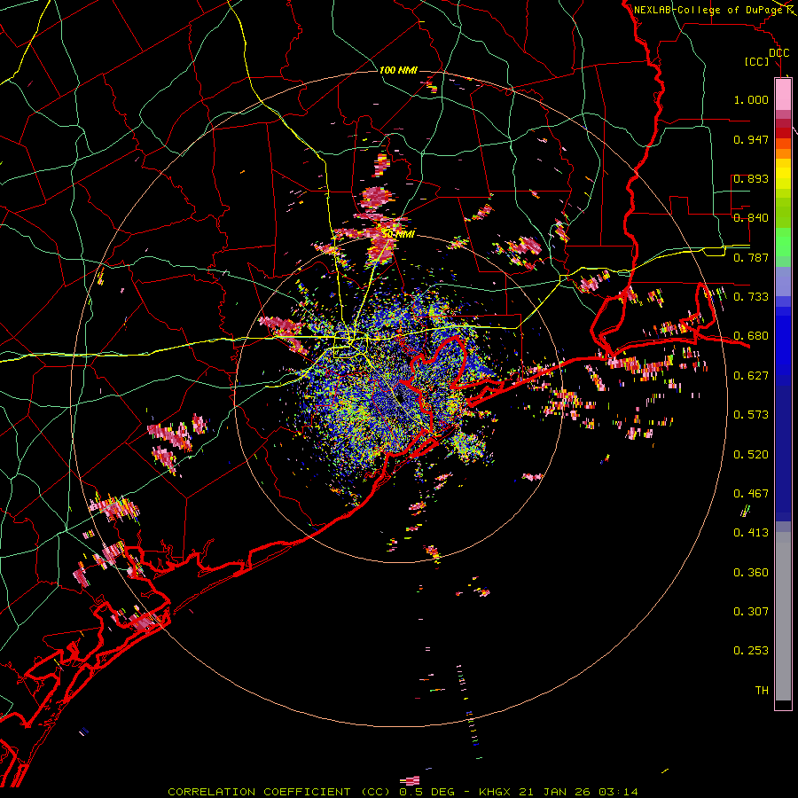The image size is (798, 798).
Task: Pick the orange color bar segment
Action: (x=783, y=153)
